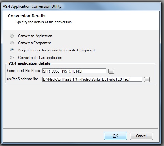Screen dimensions: 164x146
Task: Enable the Convert part of an application radio
Action: pos(12,57)
